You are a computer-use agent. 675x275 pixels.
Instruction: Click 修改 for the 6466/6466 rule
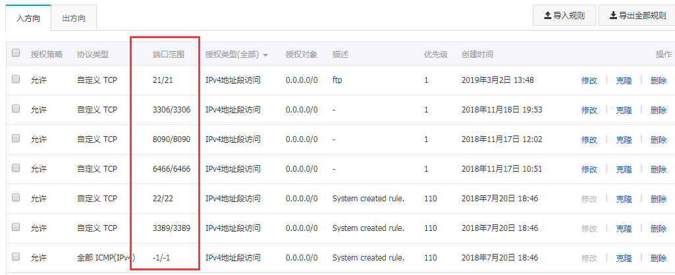coord(589,170)
